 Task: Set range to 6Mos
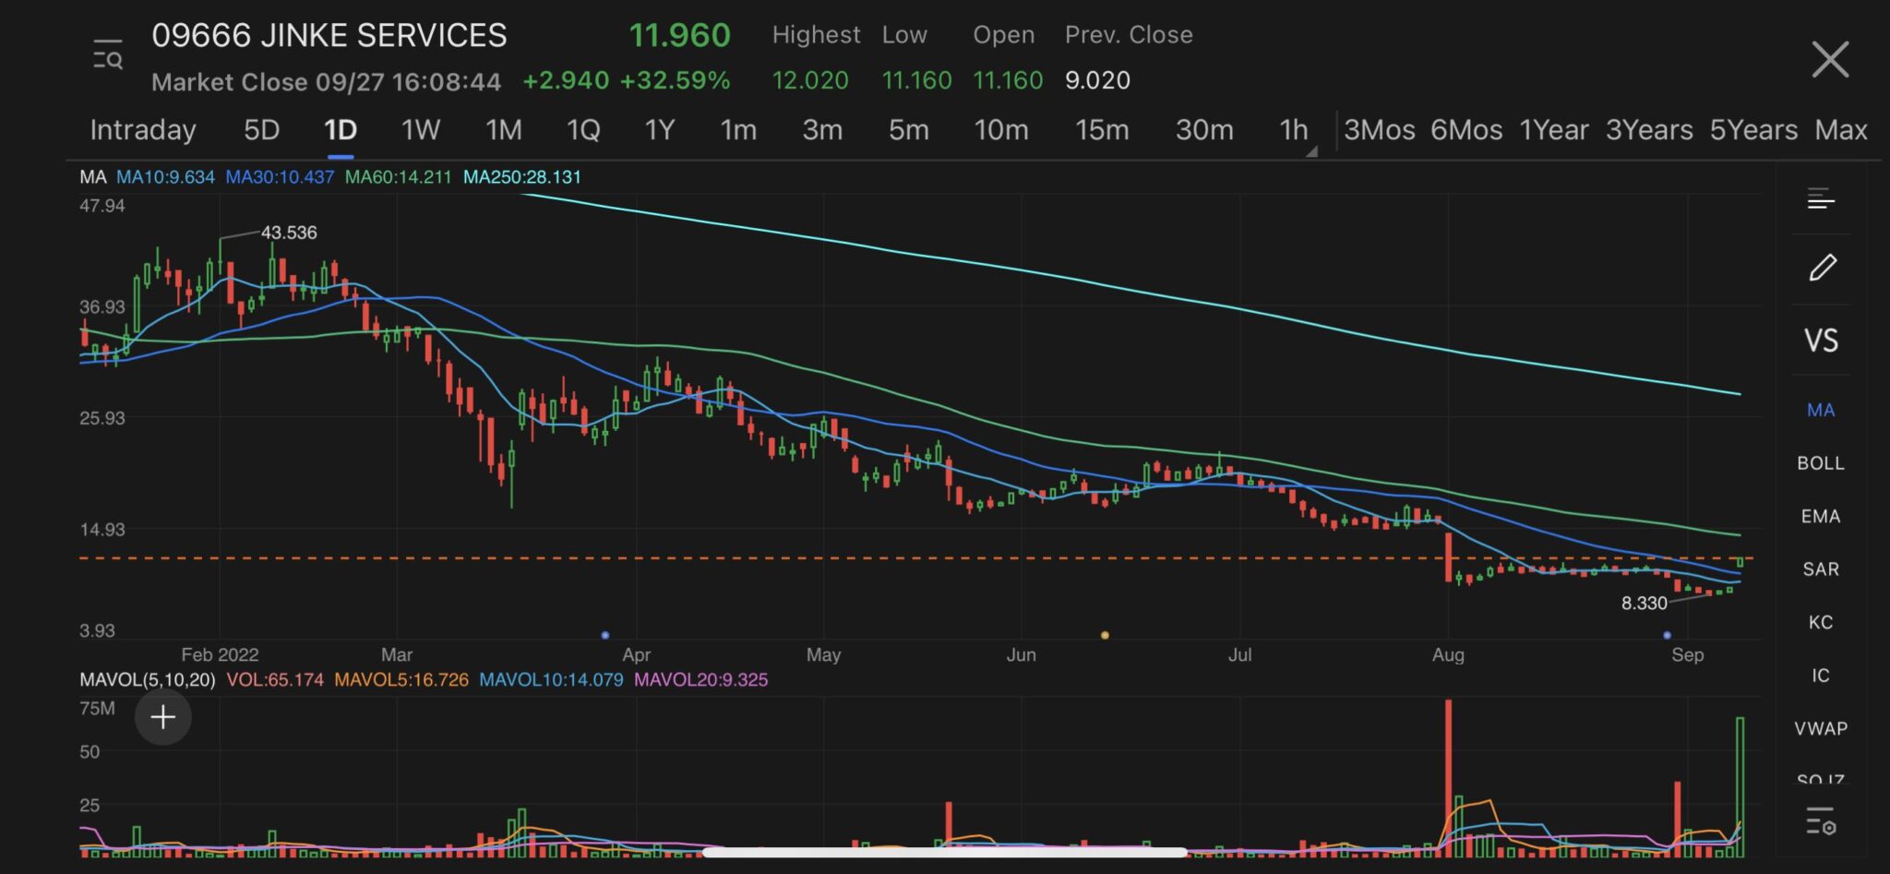(1466, 130)
